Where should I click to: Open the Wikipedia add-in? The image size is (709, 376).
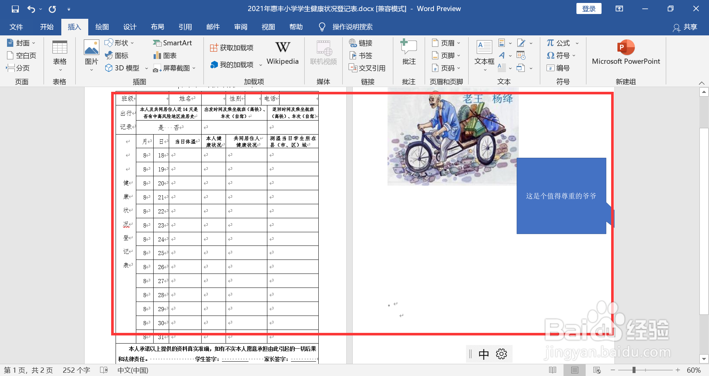282,53
